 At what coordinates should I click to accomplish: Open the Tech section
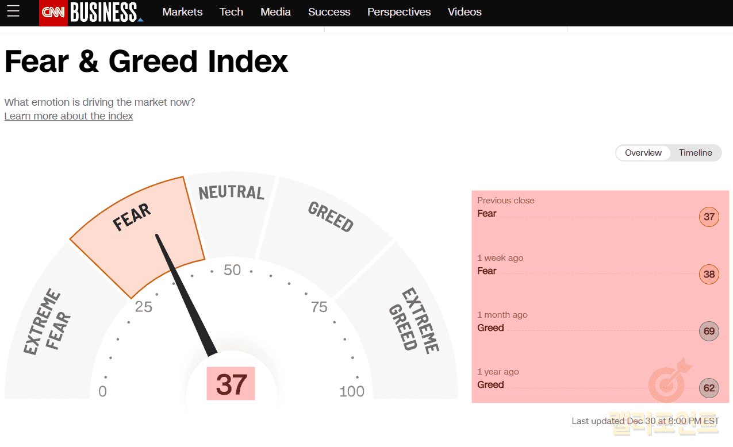click(x=231, y=12)
